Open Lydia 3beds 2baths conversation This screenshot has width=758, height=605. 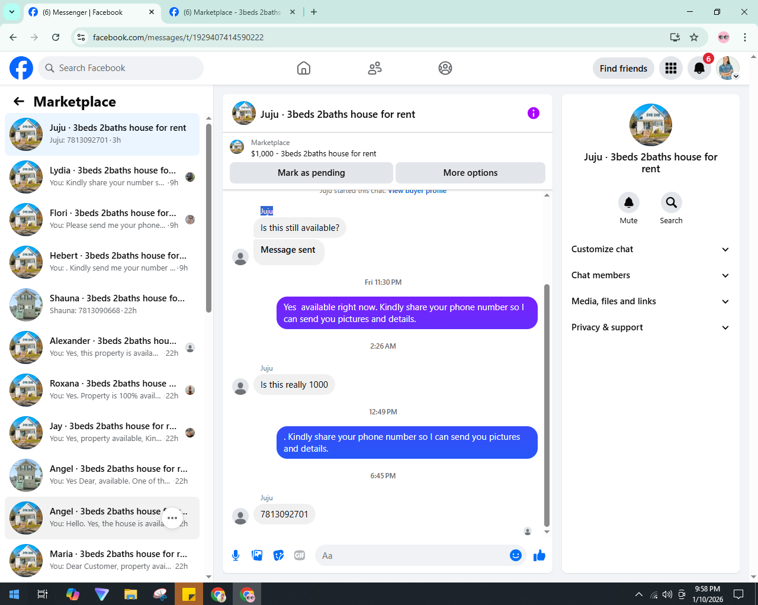tap(102, 177)
